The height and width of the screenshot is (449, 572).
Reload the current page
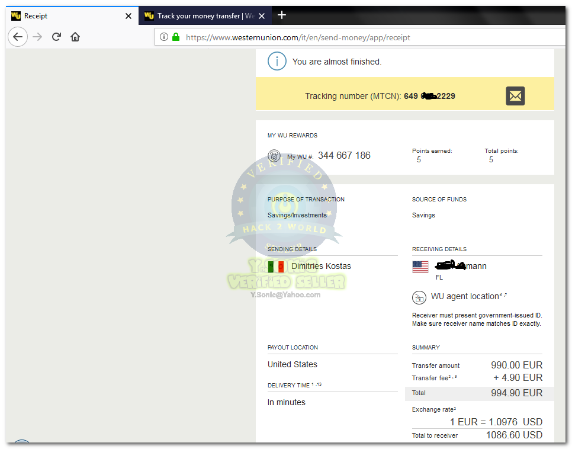56,37
